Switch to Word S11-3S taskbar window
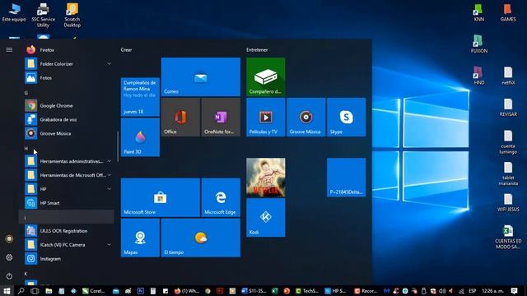The image size is (527, 296). (x=254, y=290)
